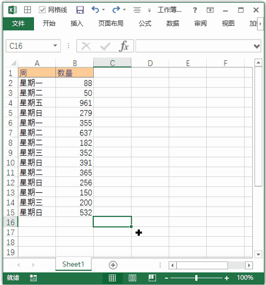
Task: Click the borders grid icon in quick access toolbar
Action: tap(27, 10)
